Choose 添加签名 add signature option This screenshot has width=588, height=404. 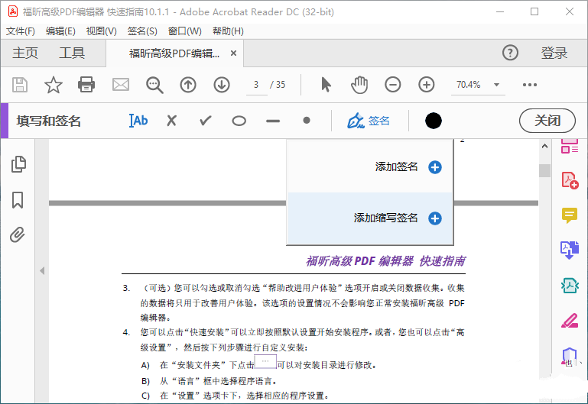370,167
